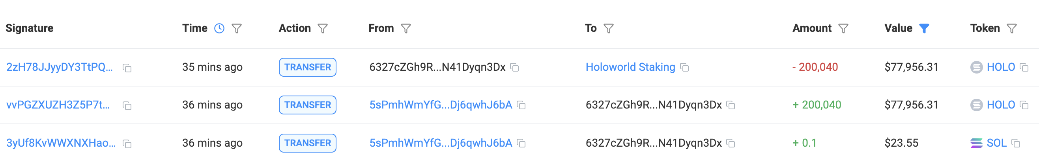
Task: Copy signature 3yUf8KvWWXNXHao
Action: pos(127,144)
